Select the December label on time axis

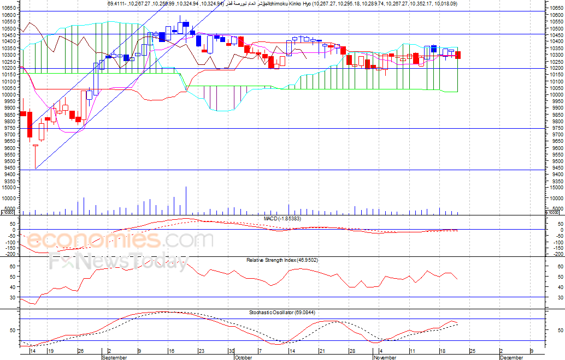tap(511, 357)
